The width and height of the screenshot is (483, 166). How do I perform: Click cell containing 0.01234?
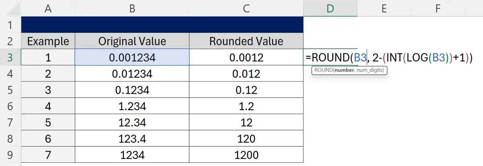132,74
